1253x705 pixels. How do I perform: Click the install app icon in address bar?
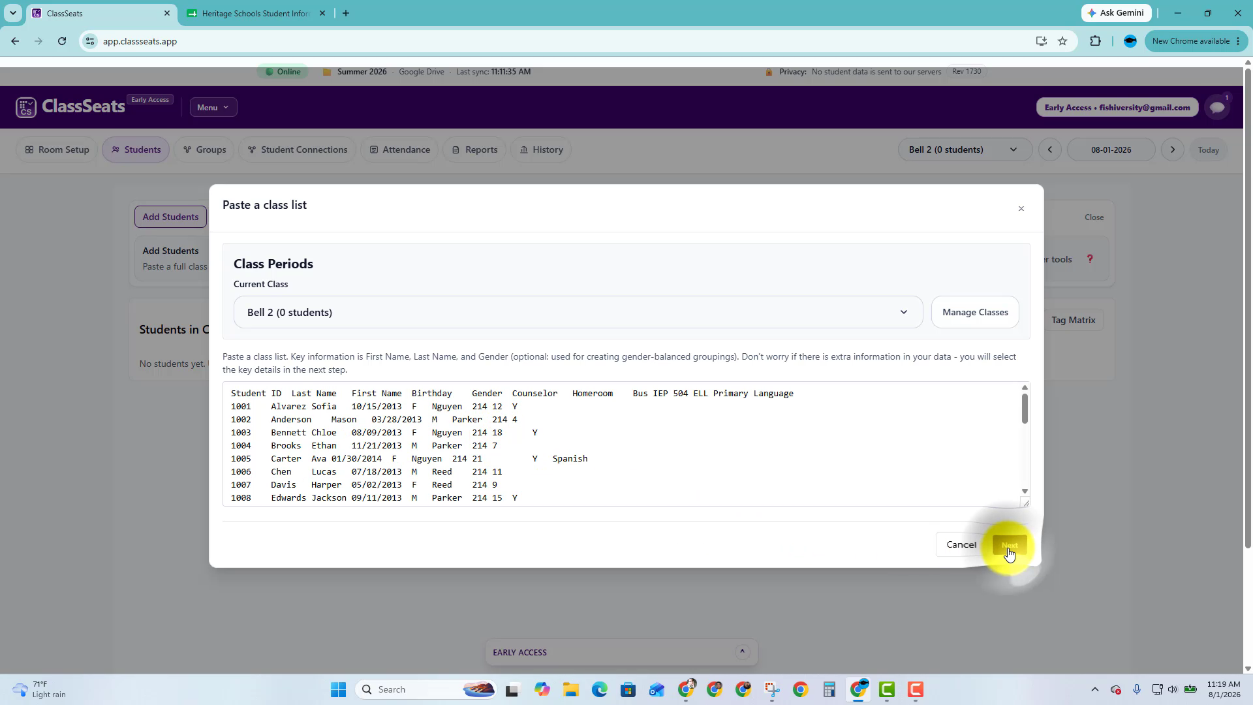click(x=1042, y=41)
